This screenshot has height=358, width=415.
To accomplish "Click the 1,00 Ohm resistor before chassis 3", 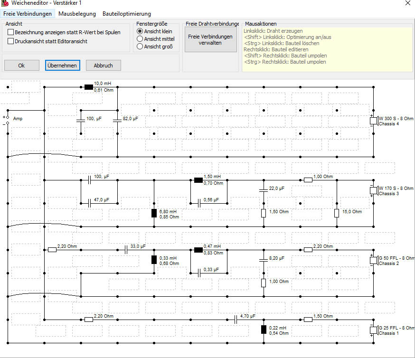I will 308,180.
